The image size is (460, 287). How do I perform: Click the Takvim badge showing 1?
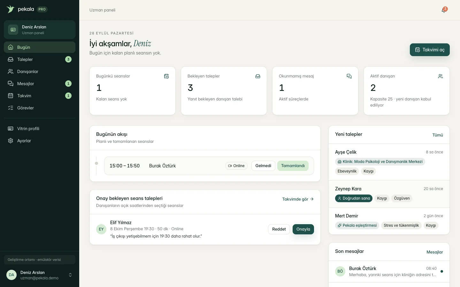[x=68, y=96]
